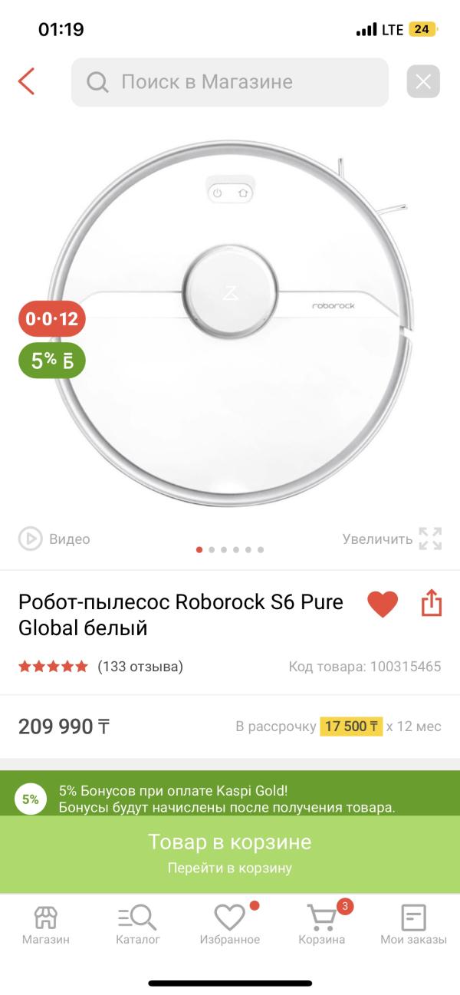460x995 pixels.
Task: Select the second image pagination dot
Action: click(212, 550)
